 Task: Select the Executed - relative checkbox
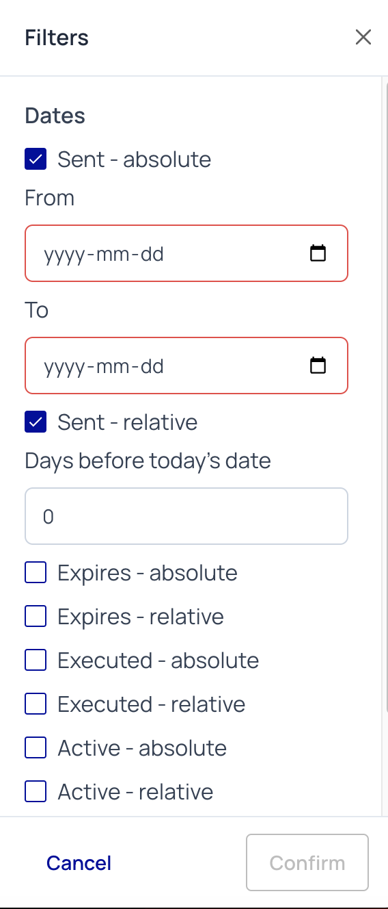coord(36,704)
